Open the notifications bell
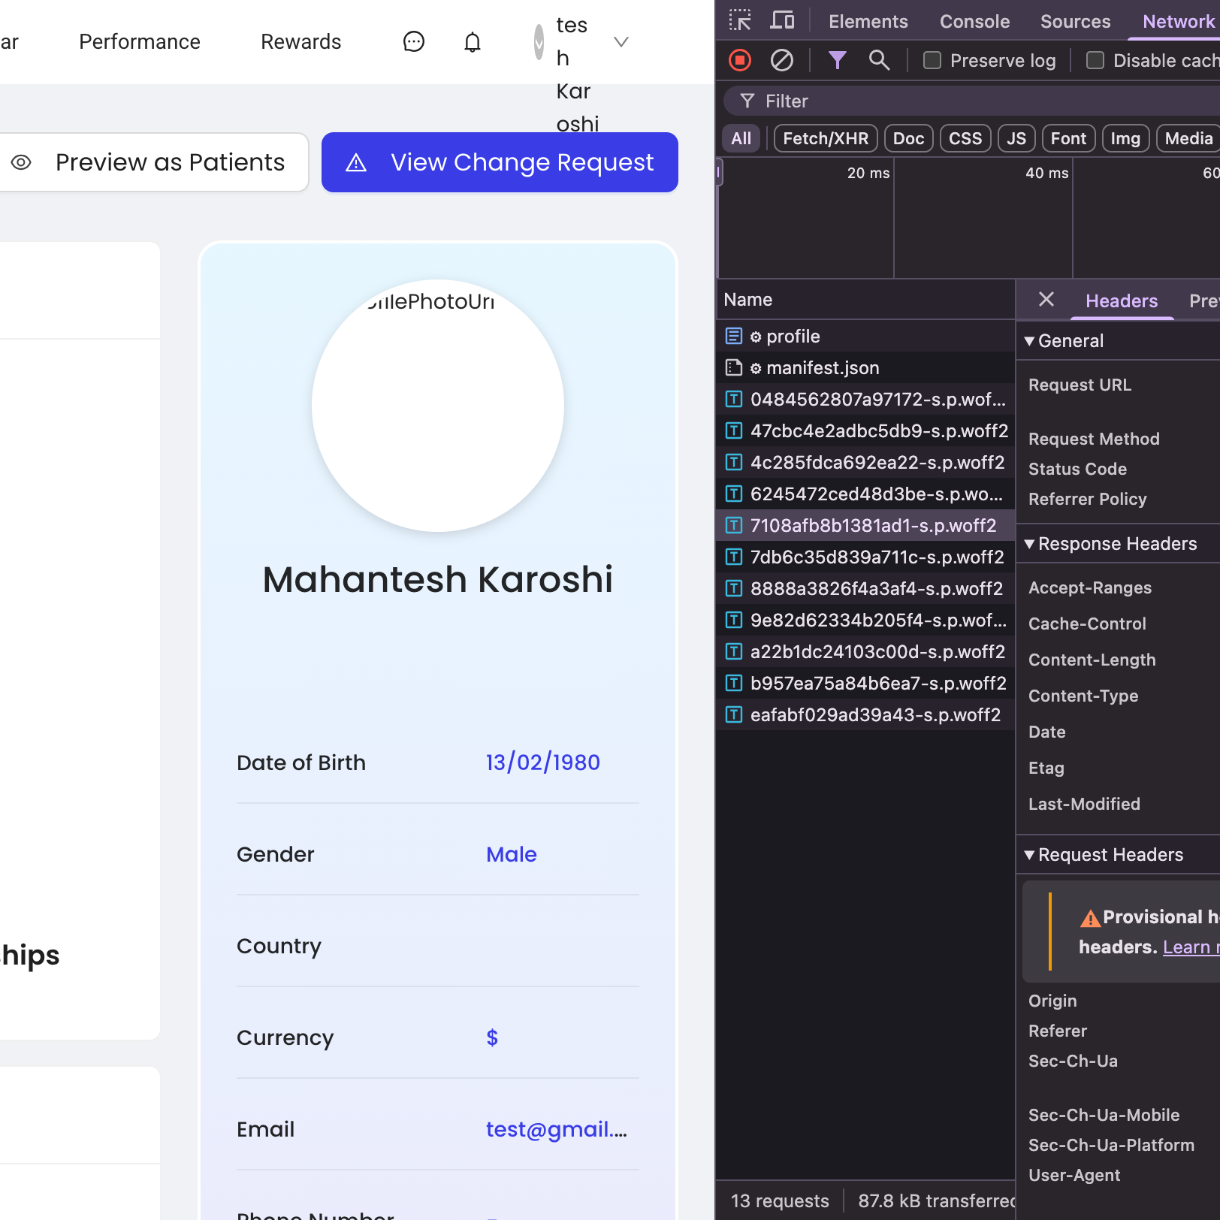 coord(472,42)
